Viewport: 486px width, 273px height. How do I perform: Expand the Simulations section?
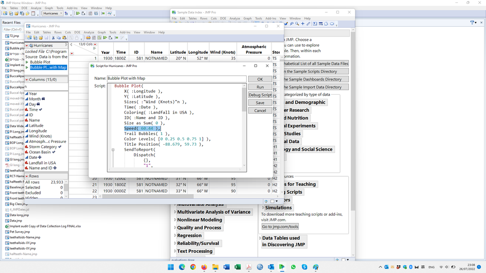[263, 208]
